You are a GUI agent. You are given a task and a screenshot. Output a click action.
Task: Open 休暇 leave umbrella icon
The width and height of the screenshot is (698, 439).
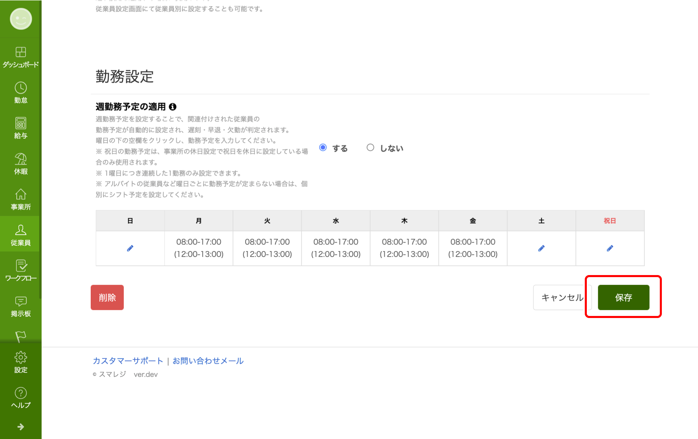(20, 159)
